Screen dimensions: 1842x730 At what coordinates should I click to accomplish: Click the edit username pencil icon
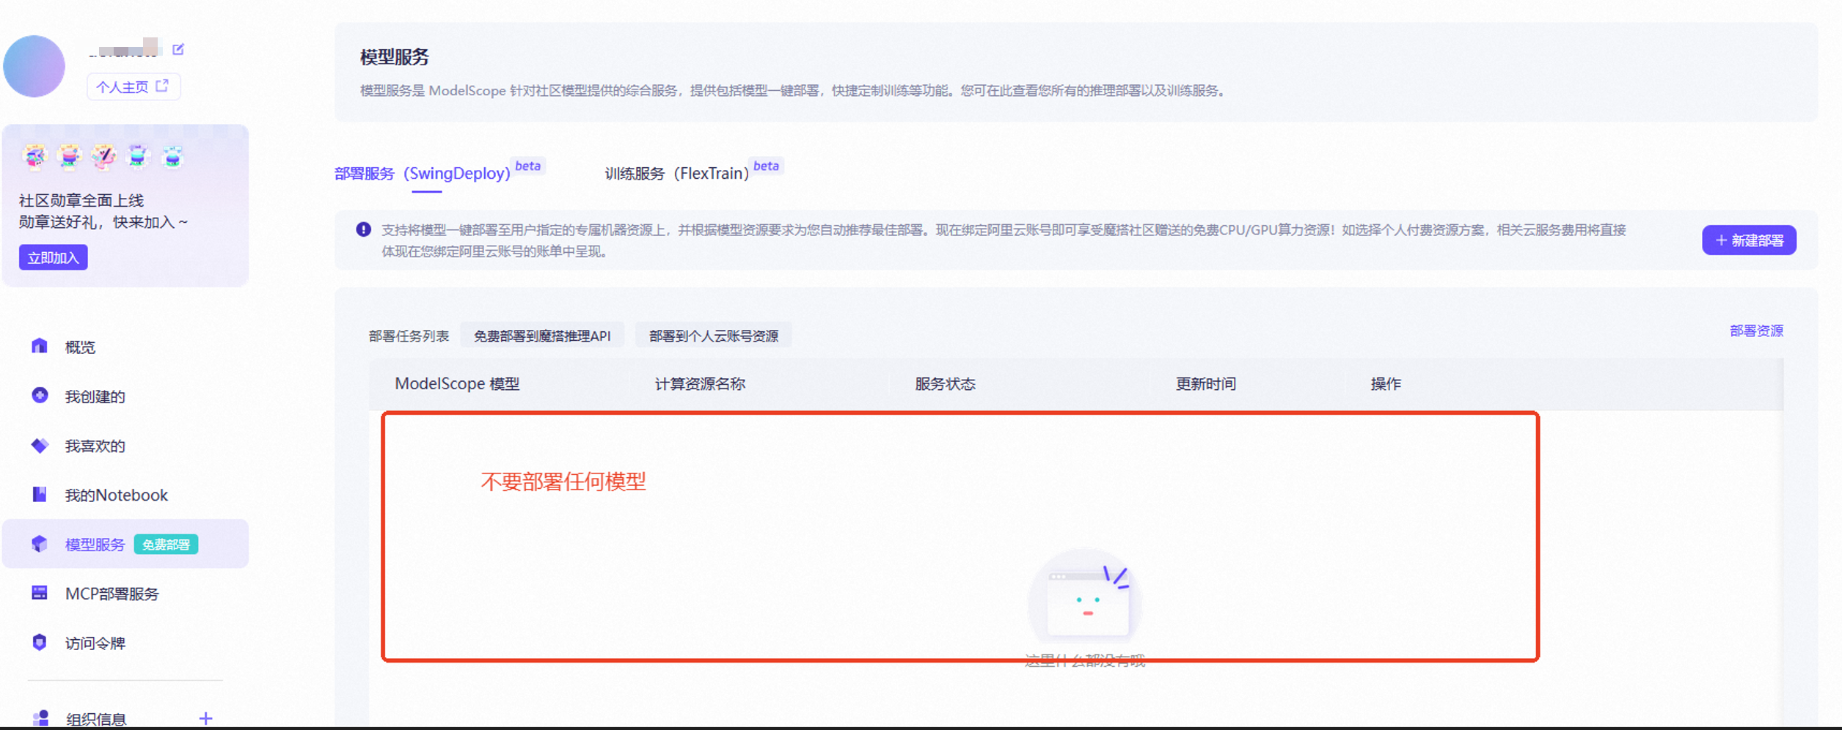click(x=178, y=49)
